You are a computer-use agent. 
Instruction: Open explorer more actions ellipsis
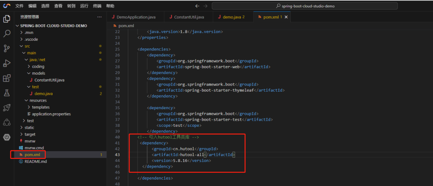[99, 17]
